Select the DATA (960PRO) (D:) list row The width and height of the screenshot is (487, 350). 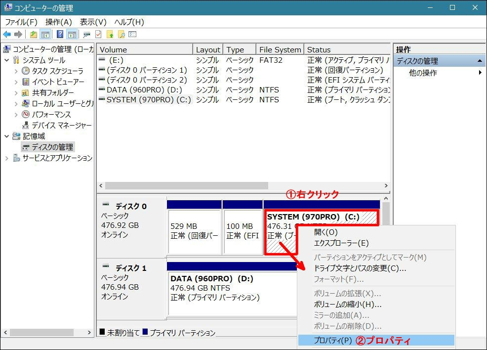(x=243, y=90)
